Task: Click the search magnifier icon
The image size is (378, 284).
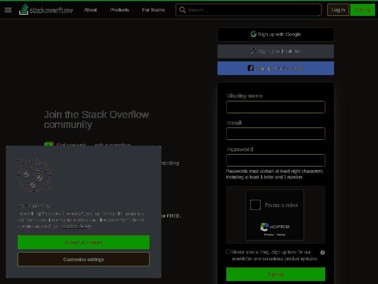Action: pyautogui.click(x=182, y=10)
